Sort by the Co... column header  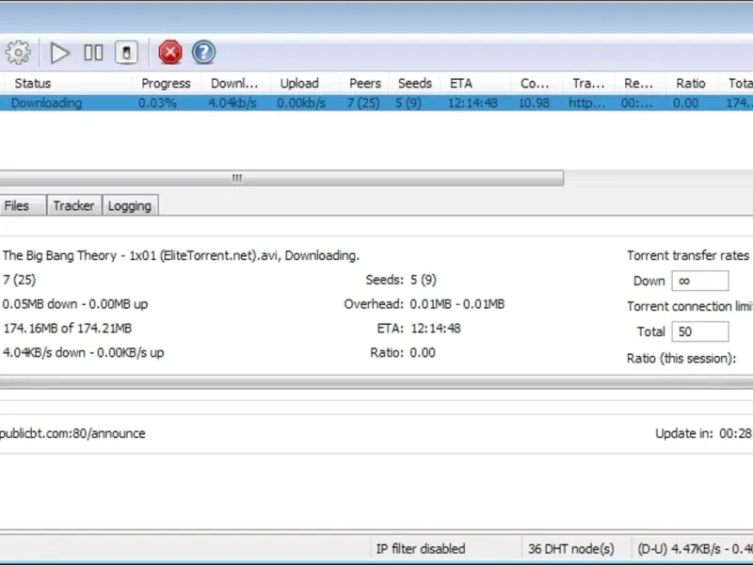[535, 83]
